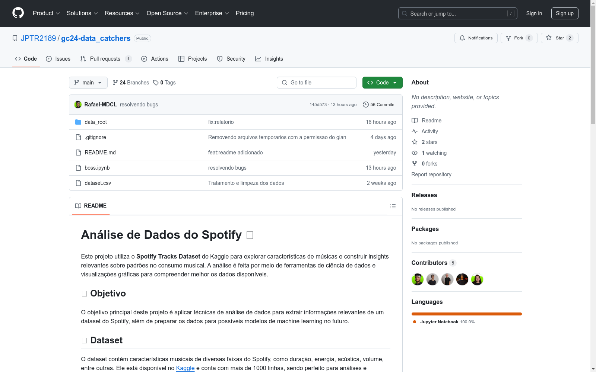596x372 pixels.
Task: Click Rafael-MDCL's commit author avatar
Action: tap(78, 105)
